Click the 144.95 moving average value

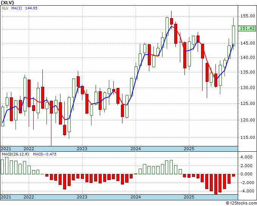tap(31, 8)
